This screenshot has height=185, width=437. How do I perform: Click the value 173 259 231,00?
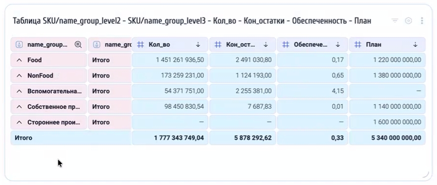click(x=182, y=76)
